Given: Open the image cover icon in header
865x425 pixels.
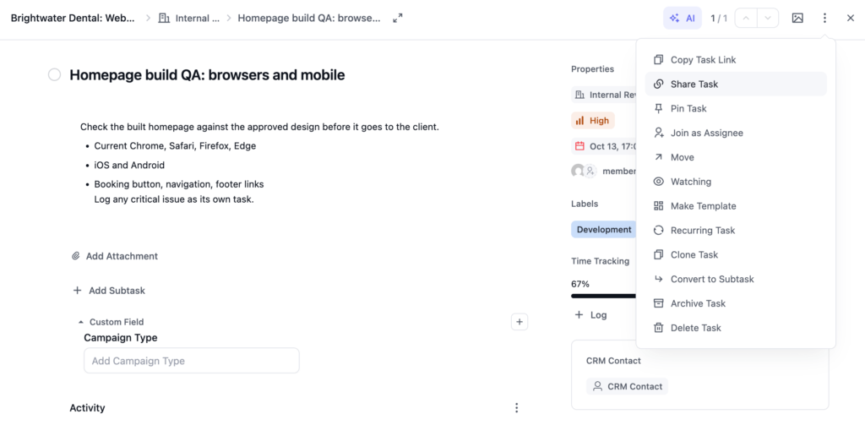Looking at the screenshot, I should 797,19.
